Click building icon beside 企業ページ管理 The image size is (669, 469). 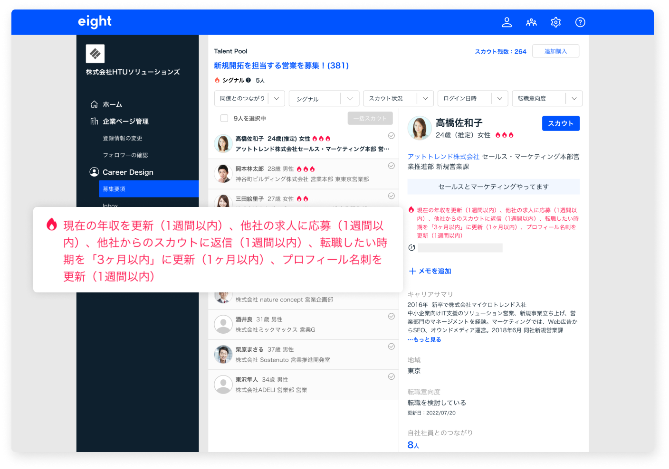tap(94, 121)
